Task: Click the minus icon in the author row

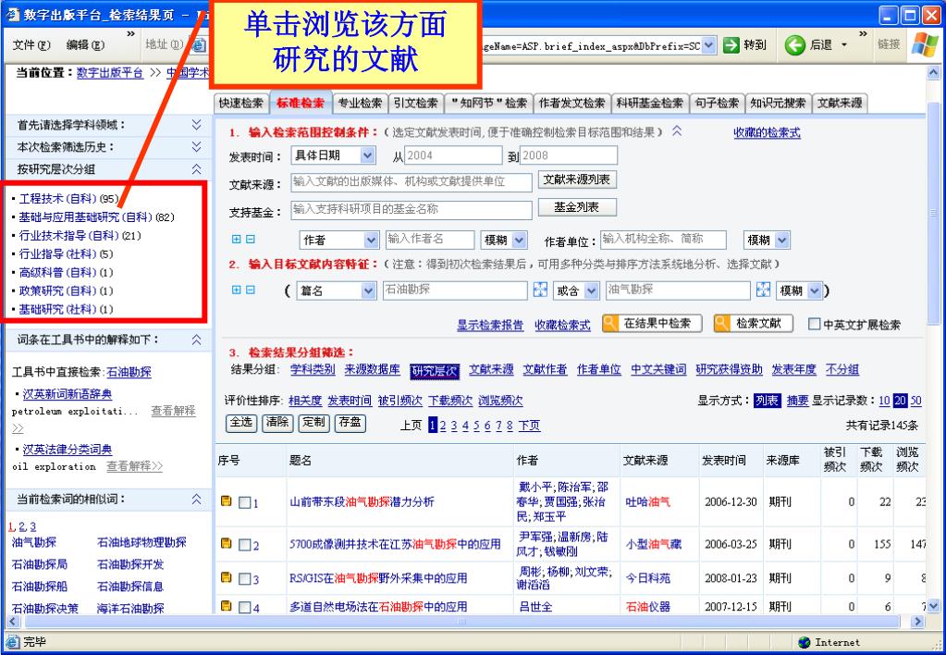Action: (x=251, y=240)
